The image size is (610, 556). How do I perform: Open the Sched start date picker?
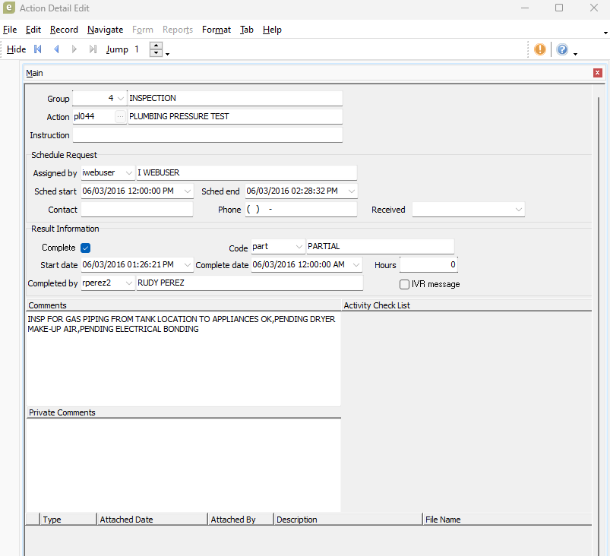[x=188, y=191]
